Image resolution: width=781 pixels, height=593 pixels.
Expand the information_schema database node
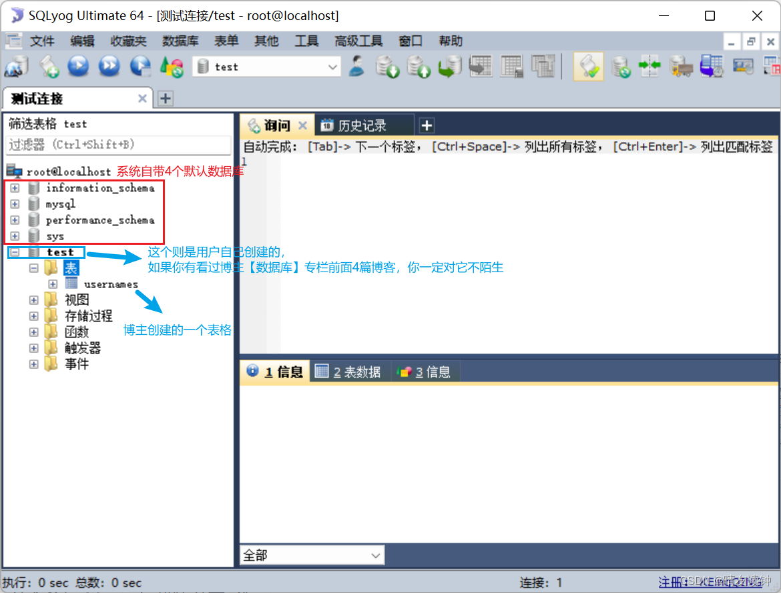15,187
